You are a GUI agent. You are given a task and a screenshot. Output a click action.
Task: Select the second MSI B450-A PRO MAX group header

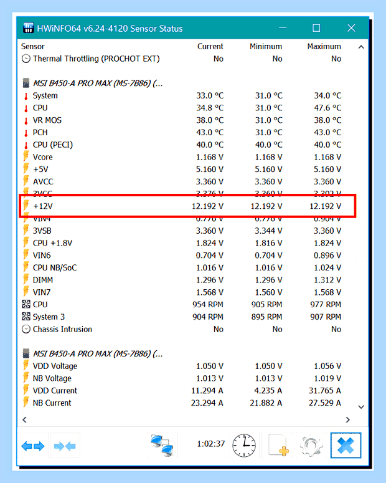pos(98,353)
